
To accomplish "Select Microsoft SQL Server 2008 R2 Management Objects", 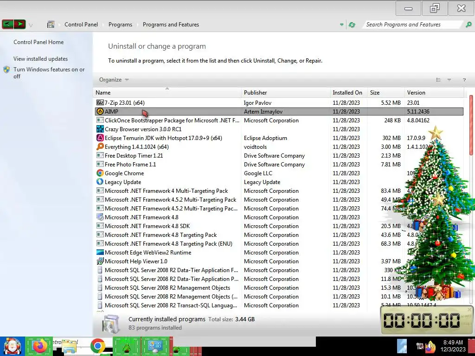I will pos(279,287).
